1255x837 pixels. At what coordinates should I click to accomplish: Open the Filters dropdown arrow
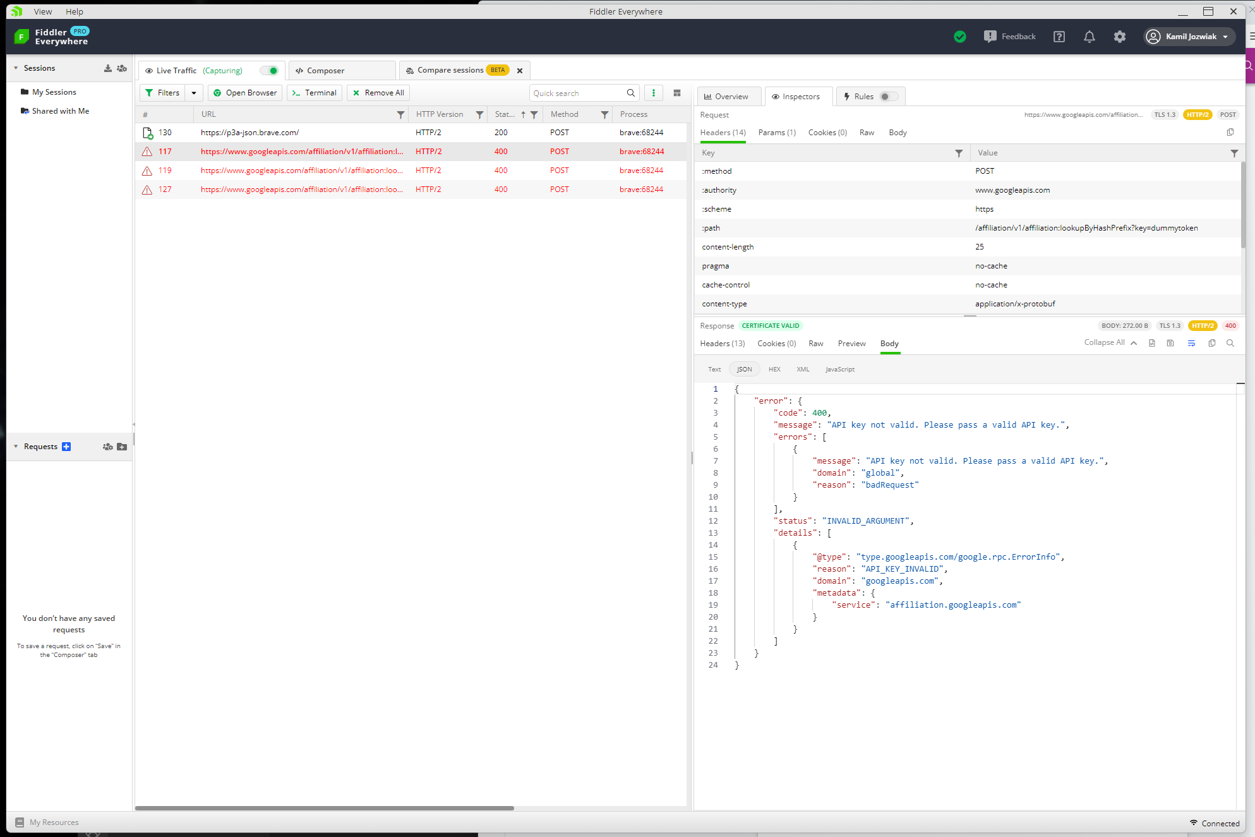coord(194,93)
